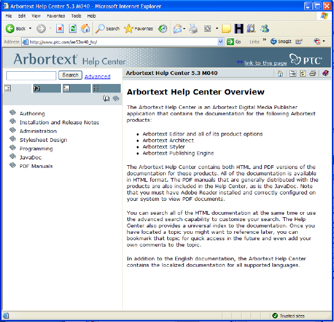Click the open book icon above tree
This screenshot has width=334, height=322.
[106, 98]
